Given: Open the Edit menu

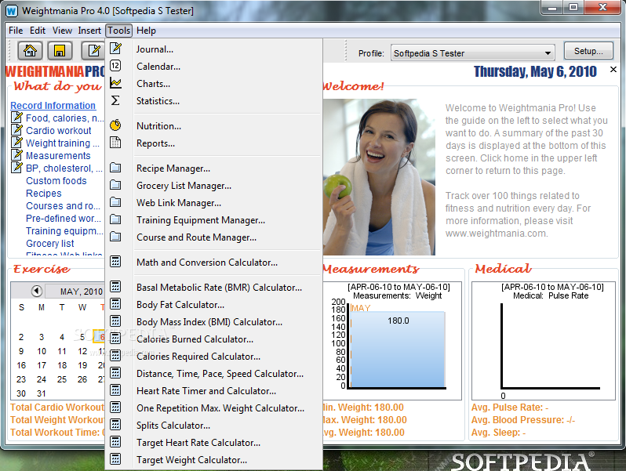Looking at the screenshot, I should pyautogui.click(x=38, y=31).
